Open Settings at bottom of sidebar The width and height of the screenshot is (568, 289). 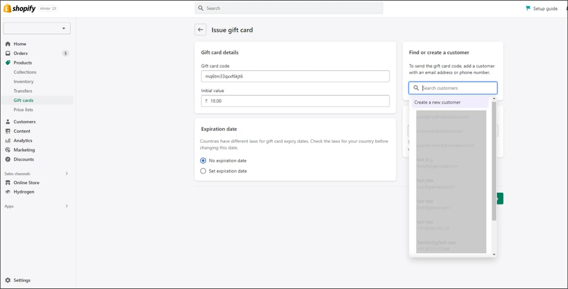(x=22, y=280)
